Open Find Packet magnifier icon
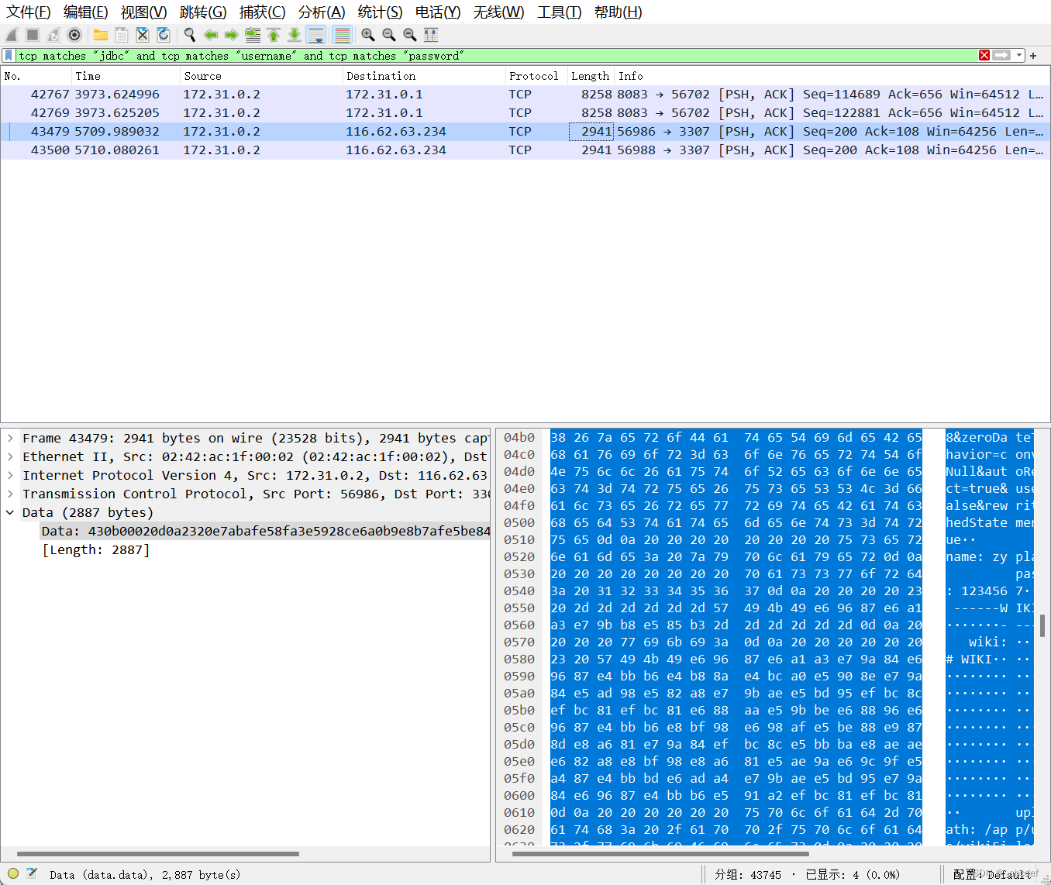Image resolution: width=1051 pixels, height=885 pixels. tap(190, 35)
